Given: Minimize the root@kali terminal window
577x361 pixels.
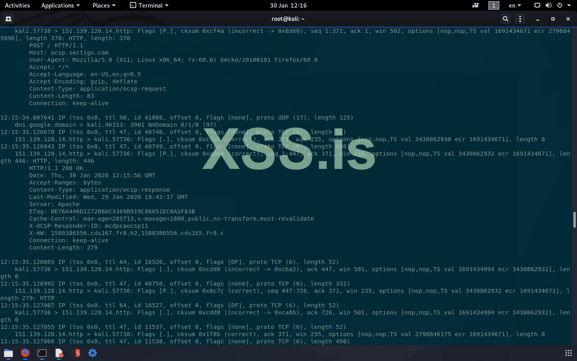Looking at the screenshot, I should pos(538,19).
